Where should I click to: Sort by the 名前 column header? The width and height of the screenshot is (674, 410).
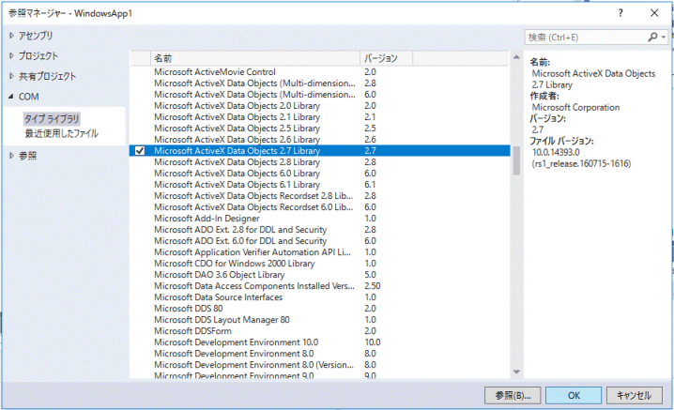[x=255, y=58]
